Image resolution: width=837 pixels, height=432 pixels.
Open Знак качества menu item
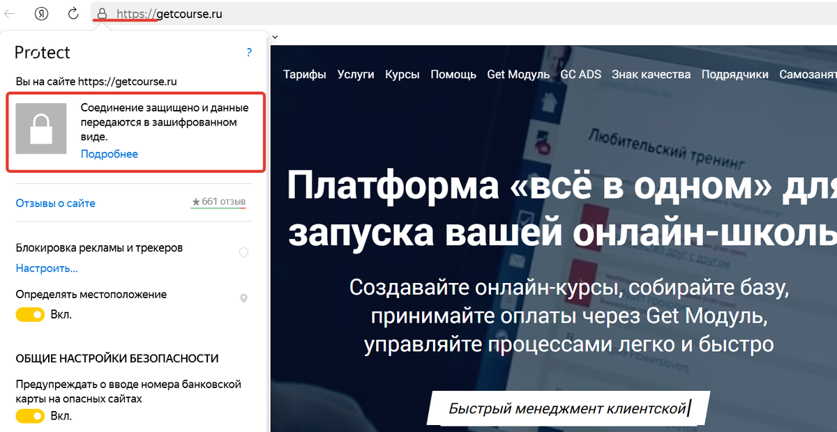click(x=651, y=75)
